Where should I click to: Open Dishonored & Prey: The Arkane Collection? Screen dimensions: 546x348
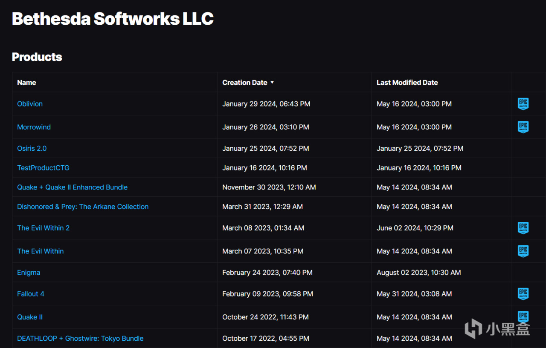pyautogui.click(x=83, y=207)
